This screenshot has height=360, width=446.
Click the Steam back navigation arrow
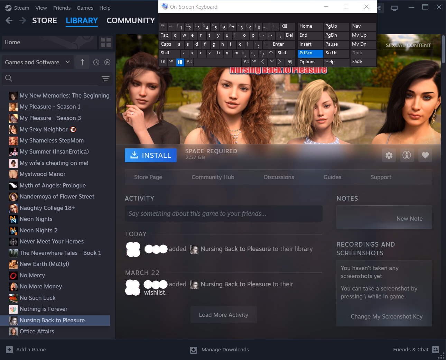point(9,21)
